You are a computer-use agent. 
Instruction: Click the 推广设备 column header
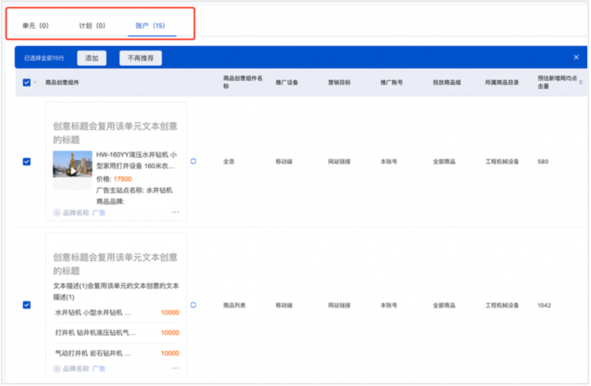(287, 82)
